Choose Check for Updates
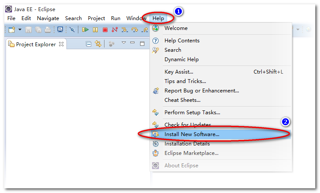Screen dimensions: 320x193 (x=221, y=125)
